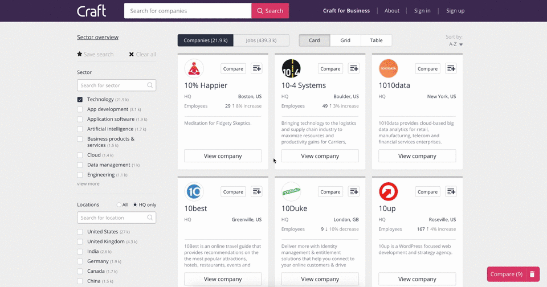Click the add-to-list icon on 10up card
This screenshot has width=547, height=287.
click(451, 192)
